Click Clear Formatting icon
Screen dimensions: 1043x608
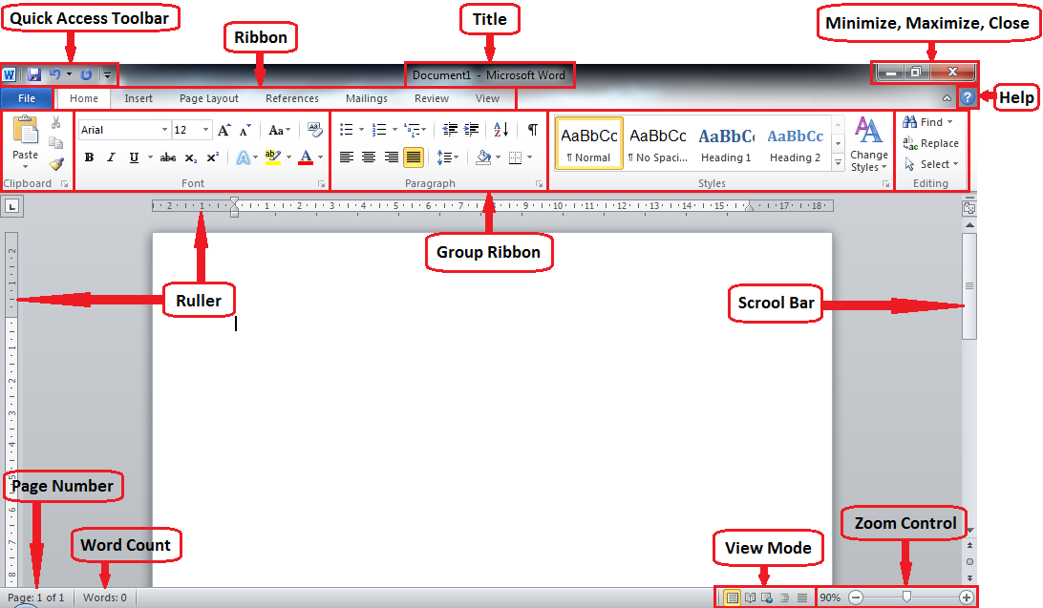click(314, 130)
